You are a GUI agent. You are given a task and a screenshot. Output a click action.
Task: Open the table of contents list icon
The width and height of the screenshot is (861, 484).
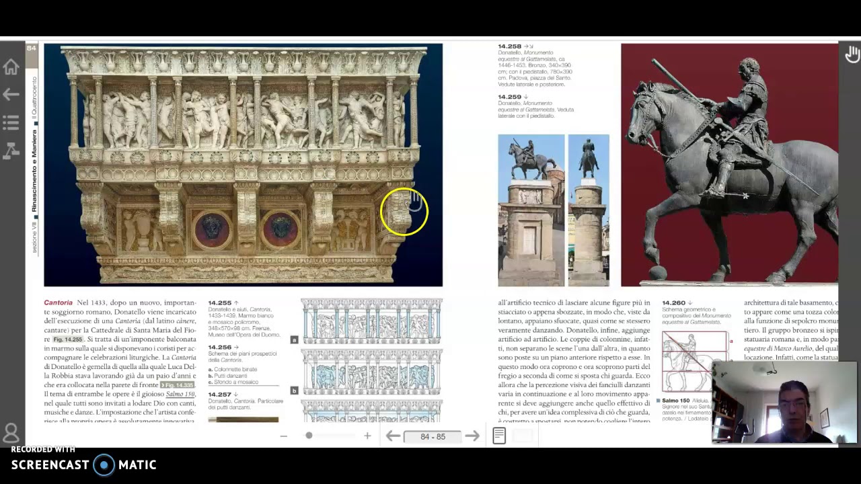[11, 122]
